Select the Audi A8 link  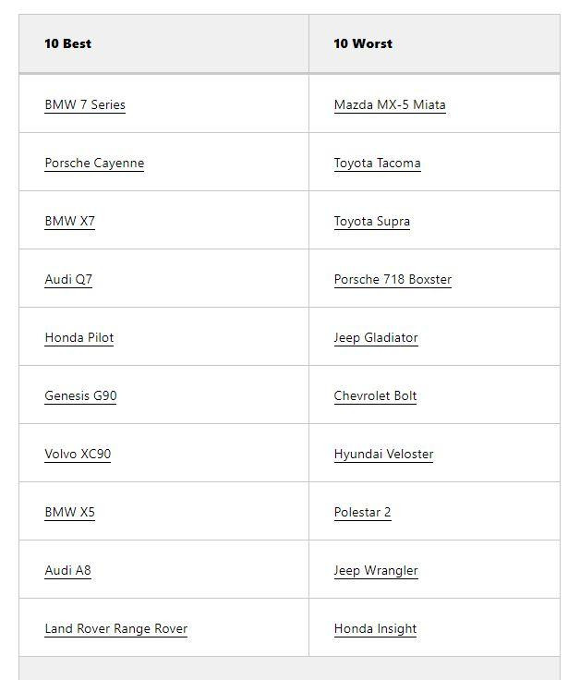[67, 570]
